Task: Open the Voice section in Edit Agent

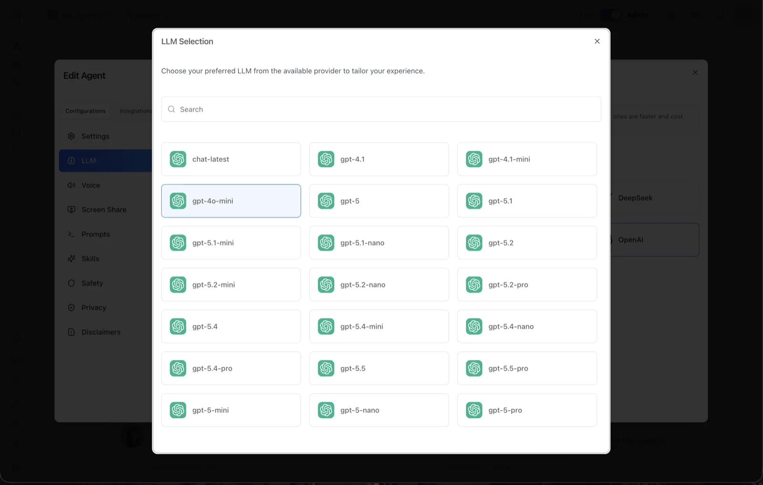Action: click(x=106, y=185)
